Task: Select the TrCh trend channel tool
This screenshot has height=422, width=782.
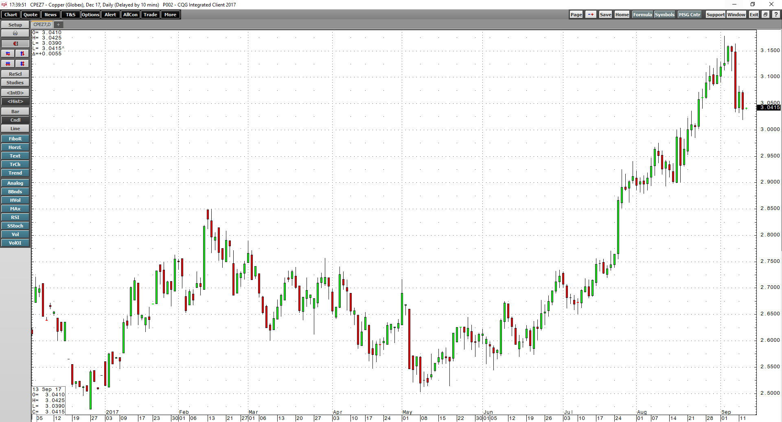Action: click(x=15, y=164)
